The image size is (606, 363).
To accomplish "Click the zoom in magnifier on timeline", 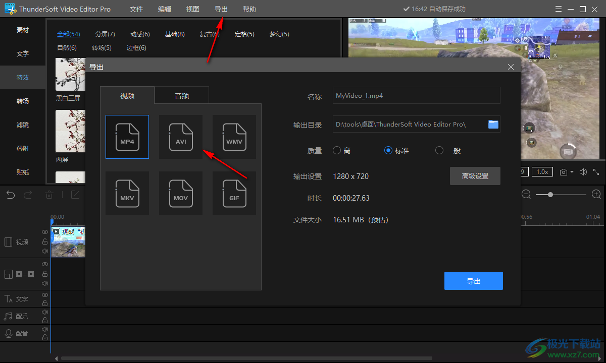I will point(596,194).
